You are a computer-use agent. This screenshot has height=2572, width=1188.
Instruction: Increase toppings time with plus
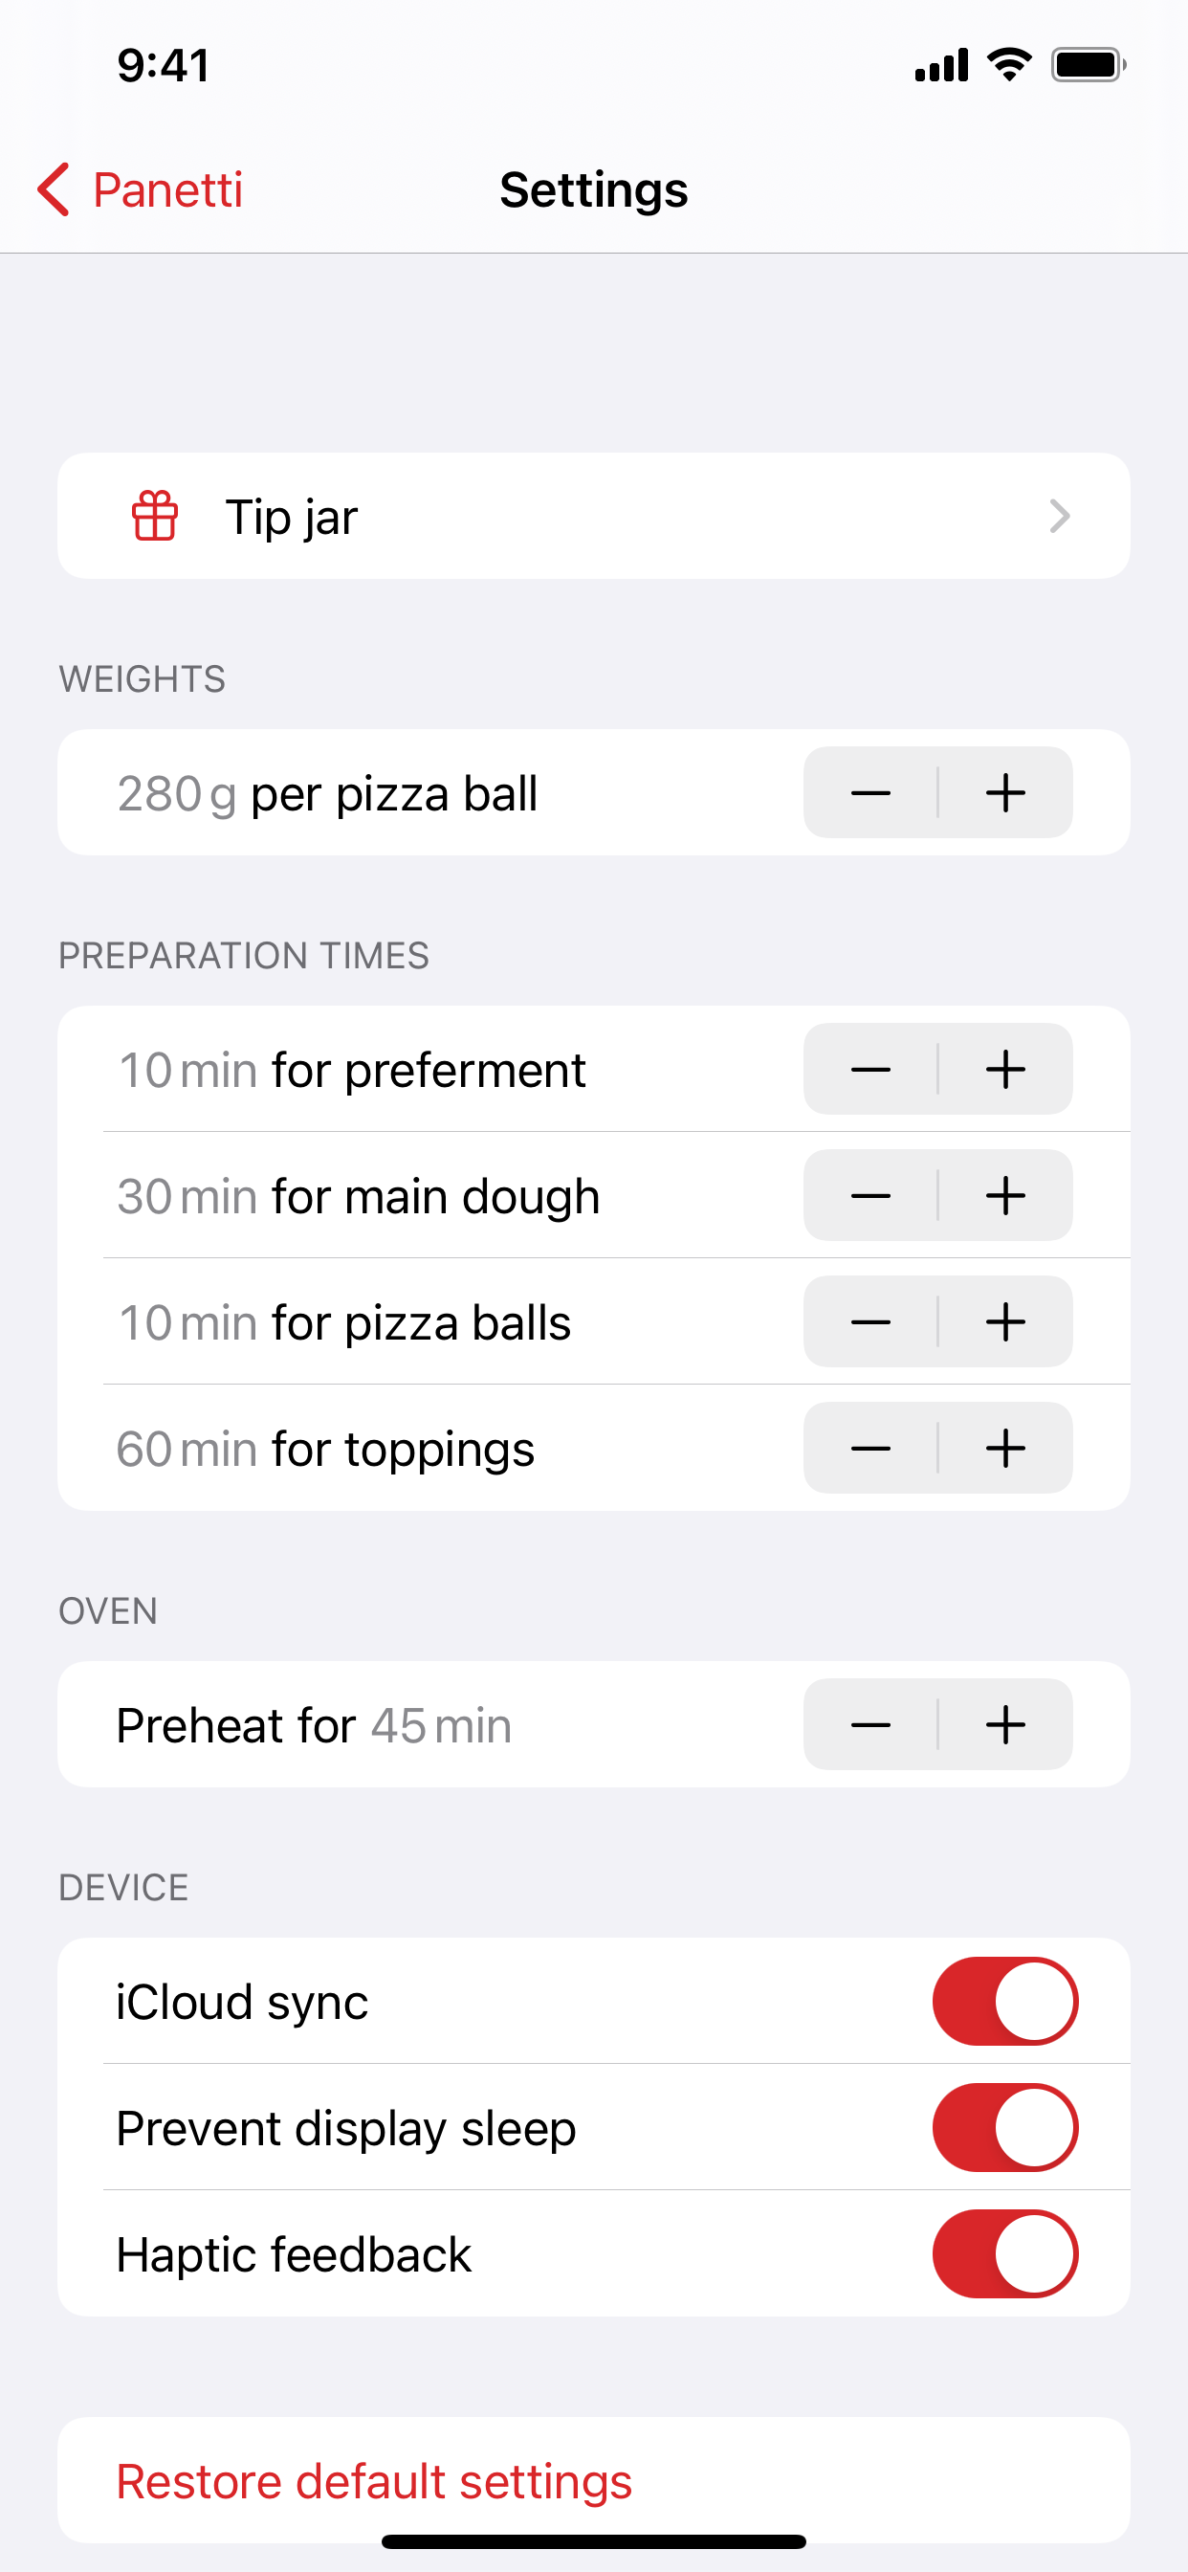click(1005, 1448)
